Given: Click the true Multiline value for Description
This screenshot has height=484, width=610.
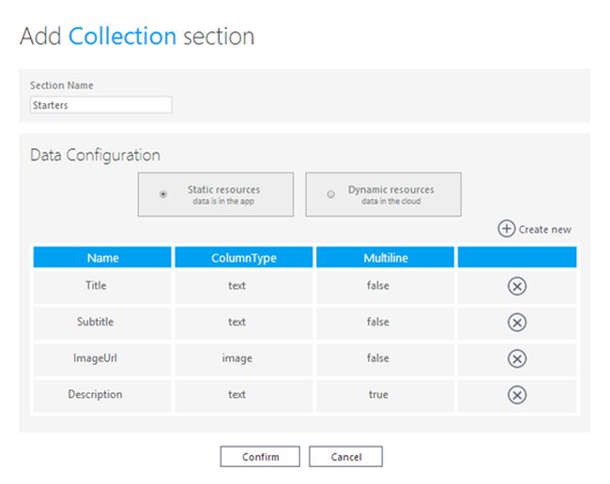Looking at the screenshot, I should 378,395.
